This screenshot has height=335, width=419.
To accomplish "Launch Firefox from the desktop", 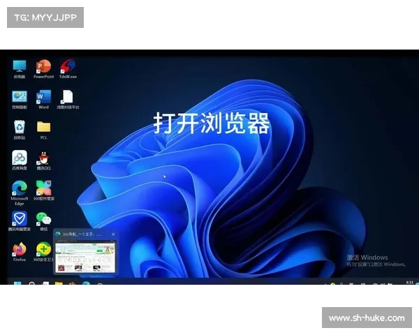I will [20, 252].
